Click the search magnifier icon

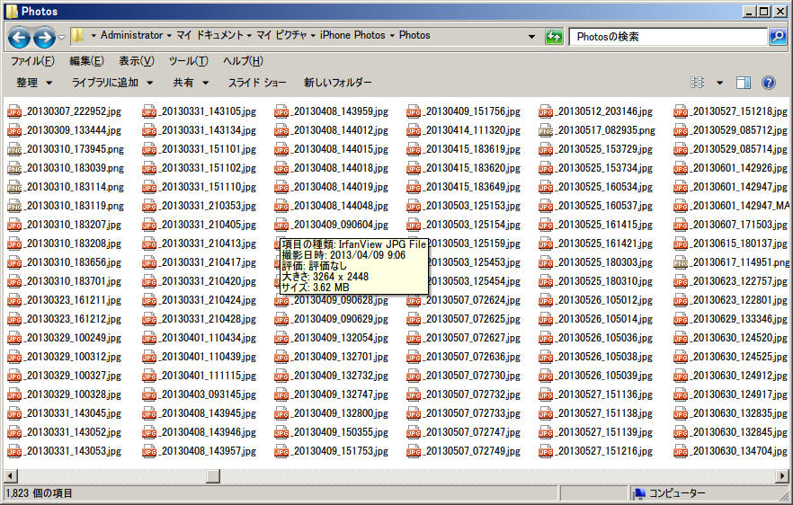pos(778,37)
